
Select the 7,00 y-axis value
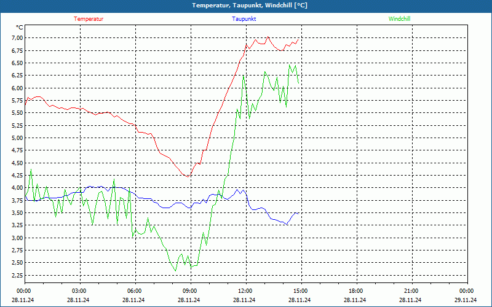click(x=18, y=38)
